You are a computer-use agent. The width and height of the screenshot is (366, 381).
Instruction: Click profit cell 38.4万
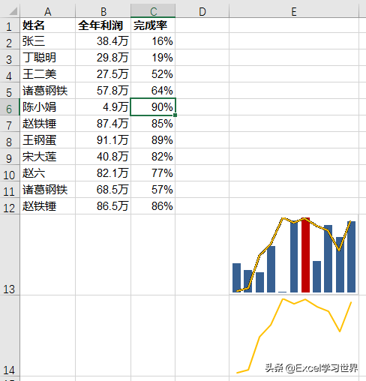[x=103, y=41]
